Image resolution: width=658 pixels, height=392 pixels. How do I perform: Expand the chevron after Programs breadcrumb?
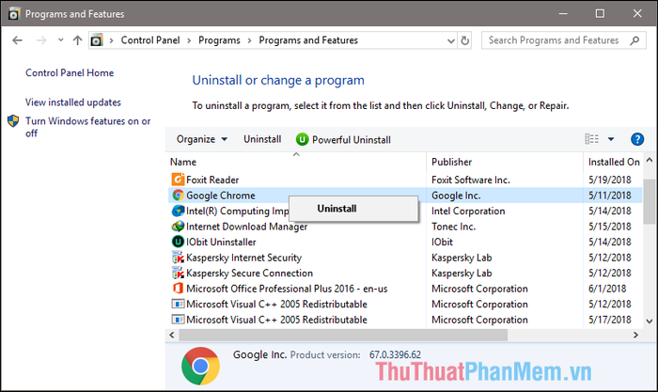click(250, 40)
